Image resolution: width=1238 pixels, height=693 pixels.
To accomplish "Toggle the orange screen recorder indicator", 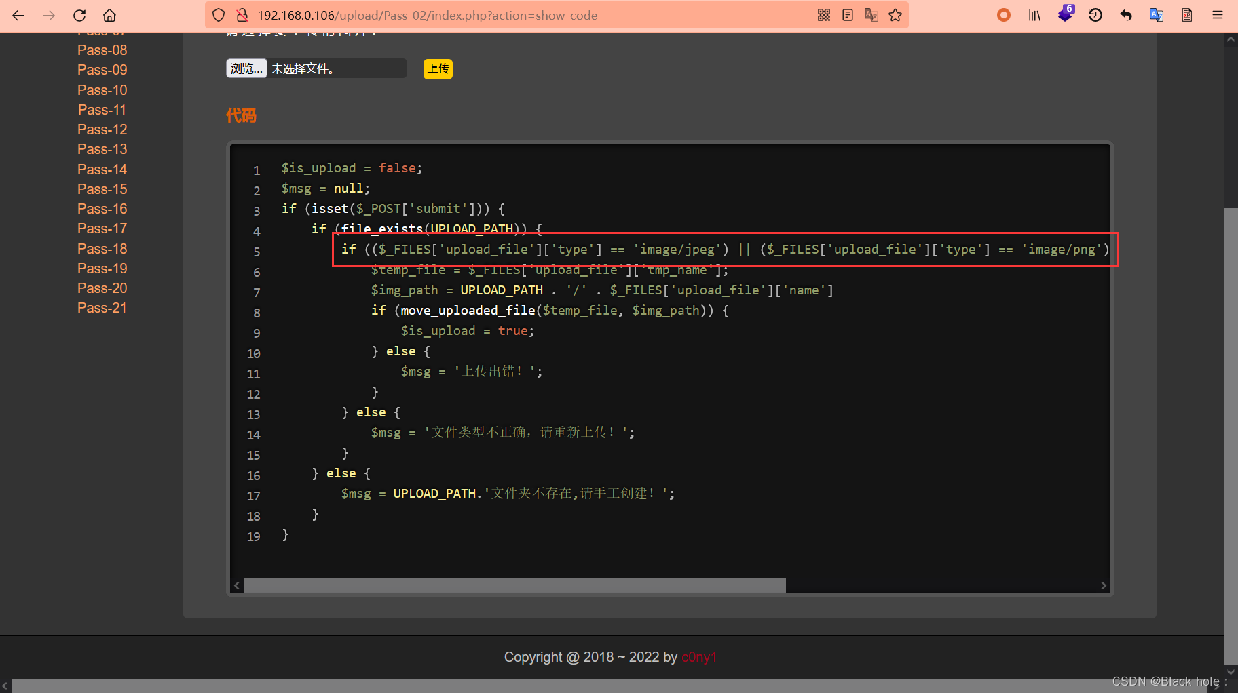I will click(x=1003, y=14).
